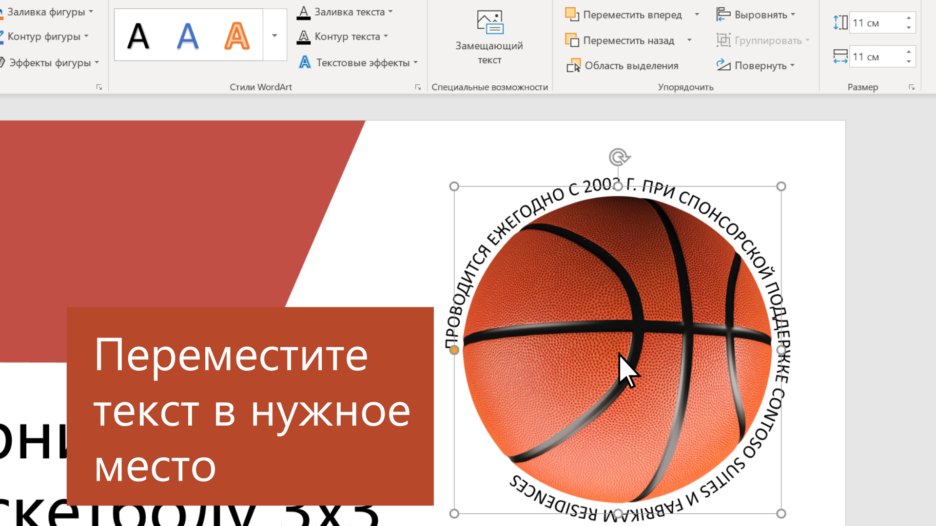936x526 pixels.
Task: Open the Область выделения pane
Action: click(x=623, y=65)
